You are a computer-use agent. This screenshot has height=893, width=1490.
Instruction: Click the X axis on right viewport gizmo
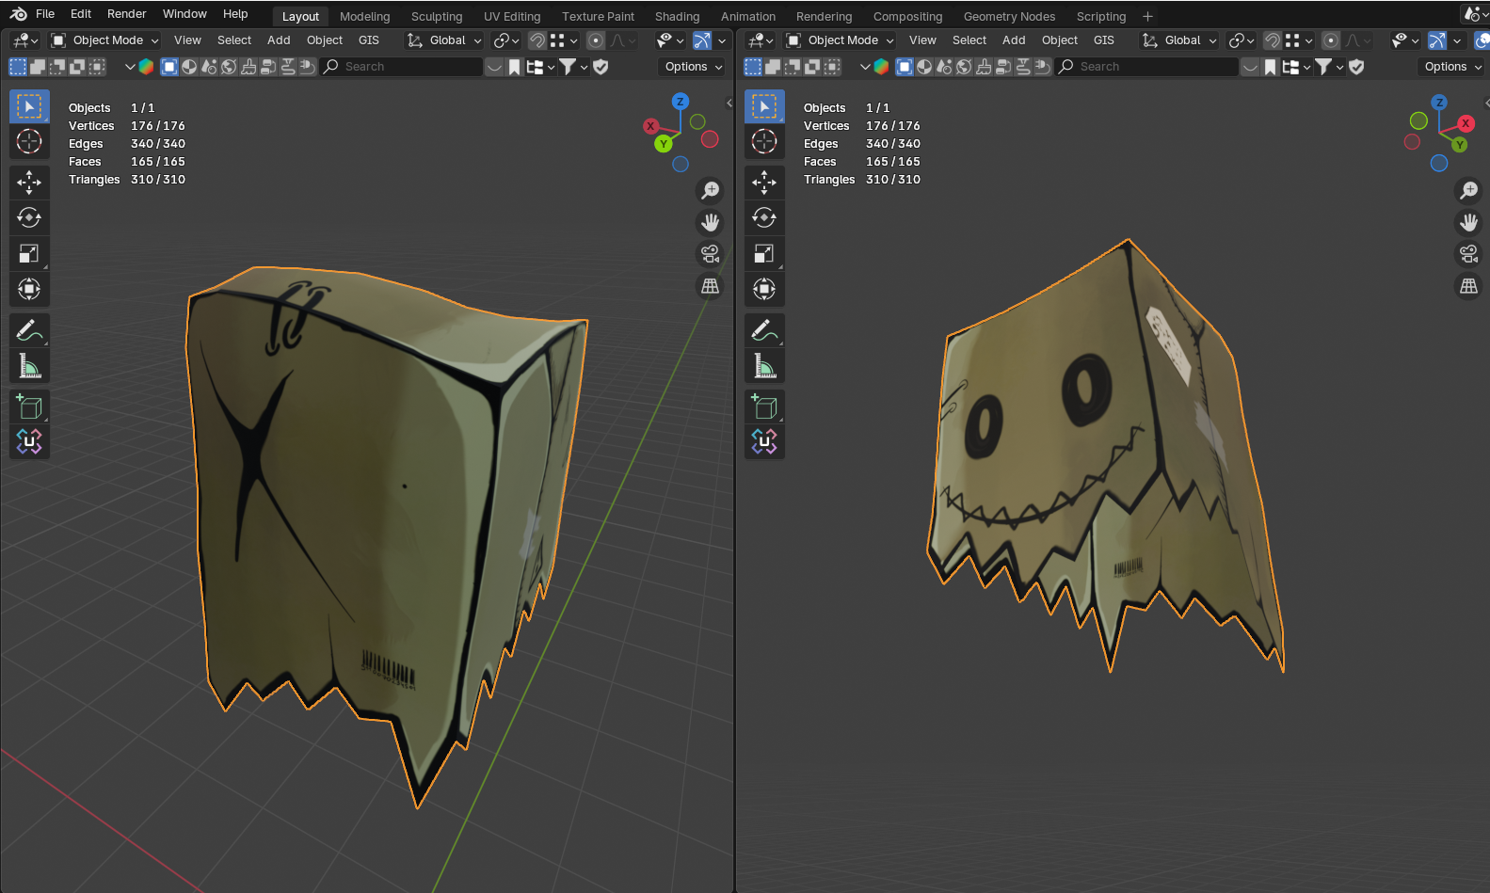tap(1466, 123)
